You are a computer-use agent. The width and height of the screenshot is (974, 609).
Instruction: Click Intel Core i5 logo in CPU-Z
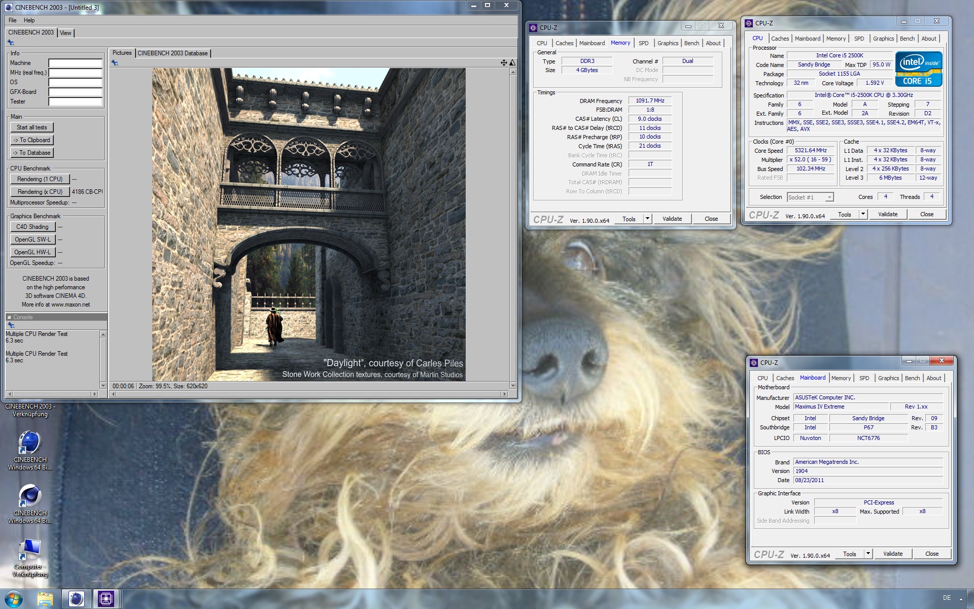919,69
